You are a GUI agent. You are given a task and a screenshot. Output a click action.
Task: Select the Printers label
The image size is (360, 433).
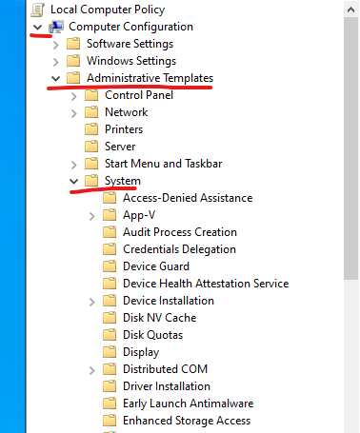(124, 129)
